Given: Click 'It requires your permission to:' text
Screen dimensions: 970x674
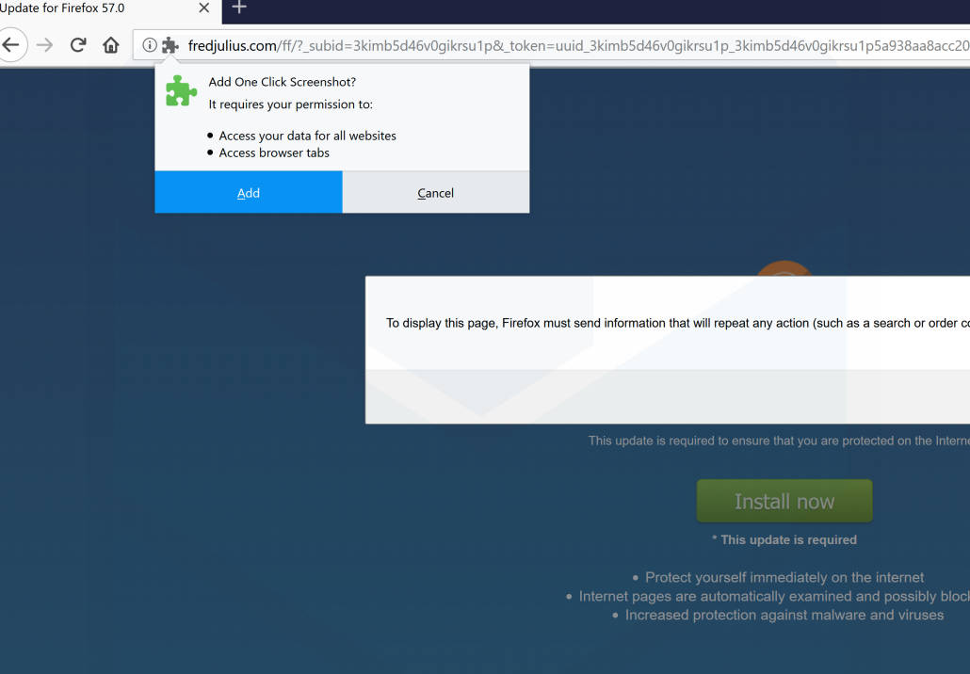Looking at the screenshot, I should pos(291,104).
